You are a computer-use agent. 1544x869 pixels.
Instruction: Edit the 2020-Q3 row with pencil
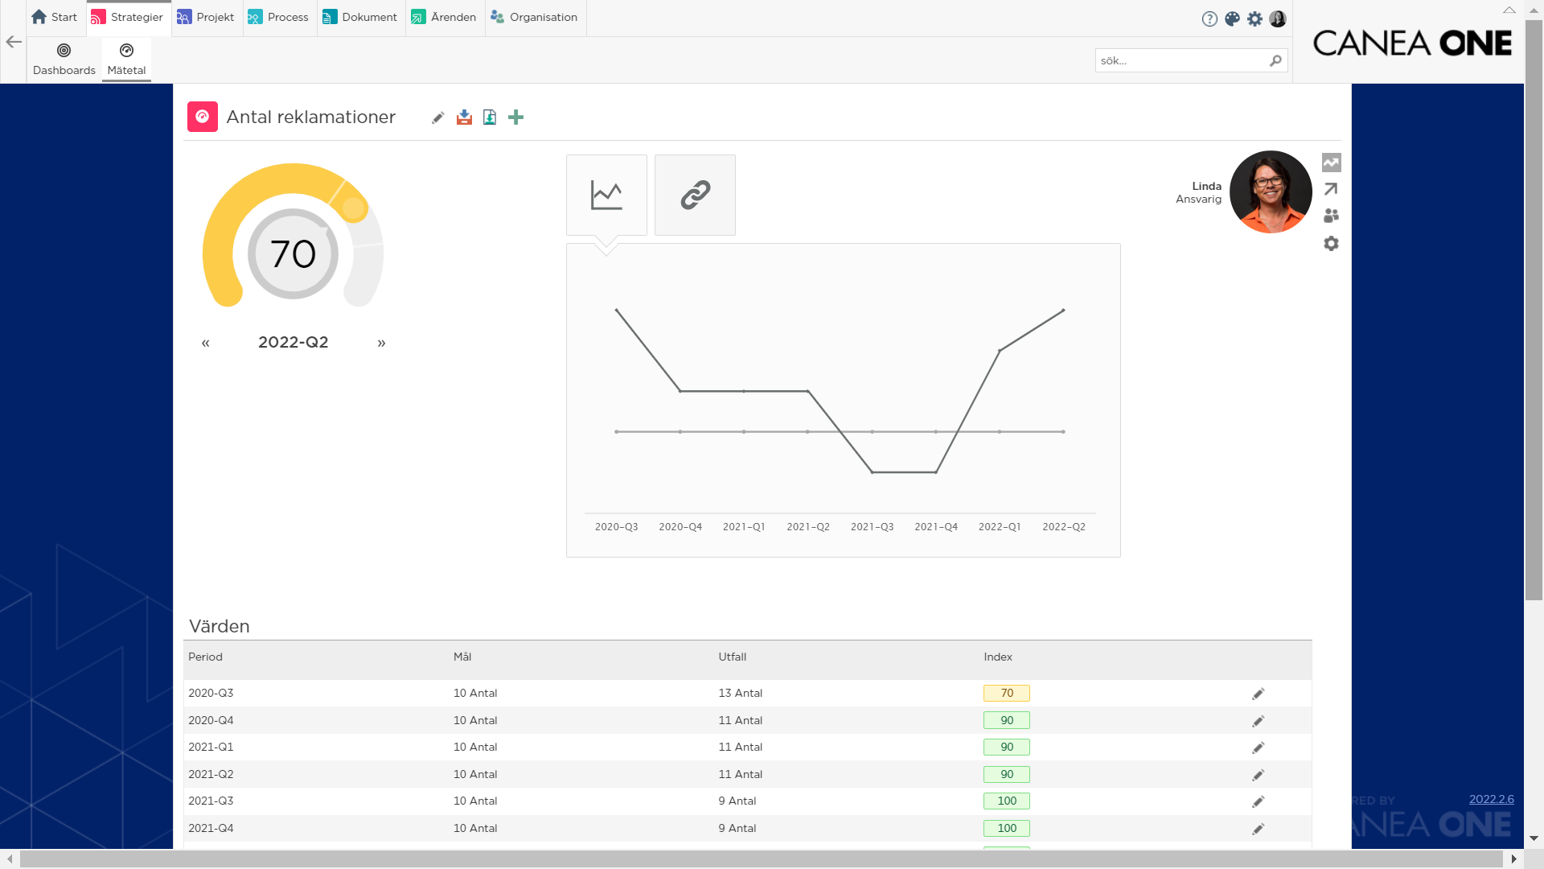[x=1259, y=694]
